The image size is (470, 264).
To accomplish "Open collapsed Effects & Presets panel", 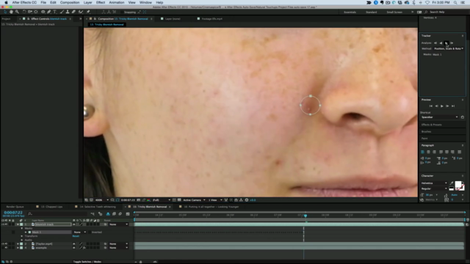I will pos(431,125).
